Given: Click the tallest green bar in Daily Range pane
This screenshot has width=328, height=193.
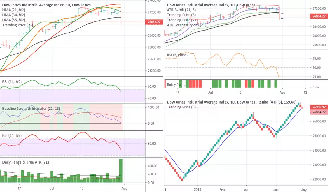Looking at the screenshot, I should pyautogui.click(x=121, y=171).
